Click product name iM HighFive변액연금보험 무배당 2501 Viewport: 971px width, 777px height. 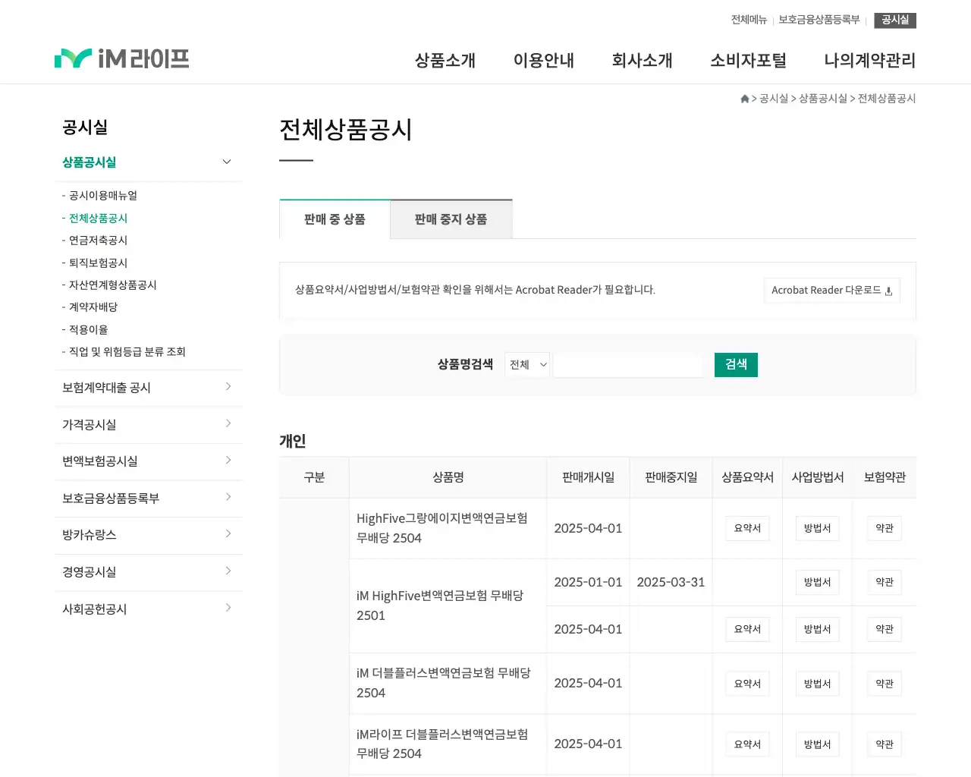click(x=440, y=606)
